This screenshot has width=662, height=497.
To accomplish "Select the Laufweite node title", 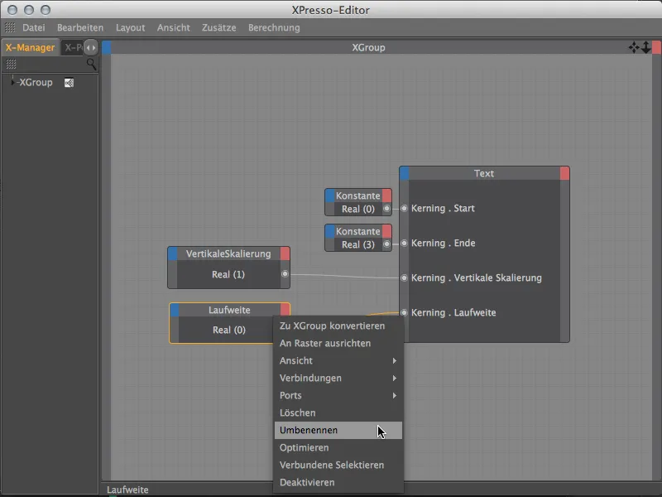I will (x=229, y=310).
